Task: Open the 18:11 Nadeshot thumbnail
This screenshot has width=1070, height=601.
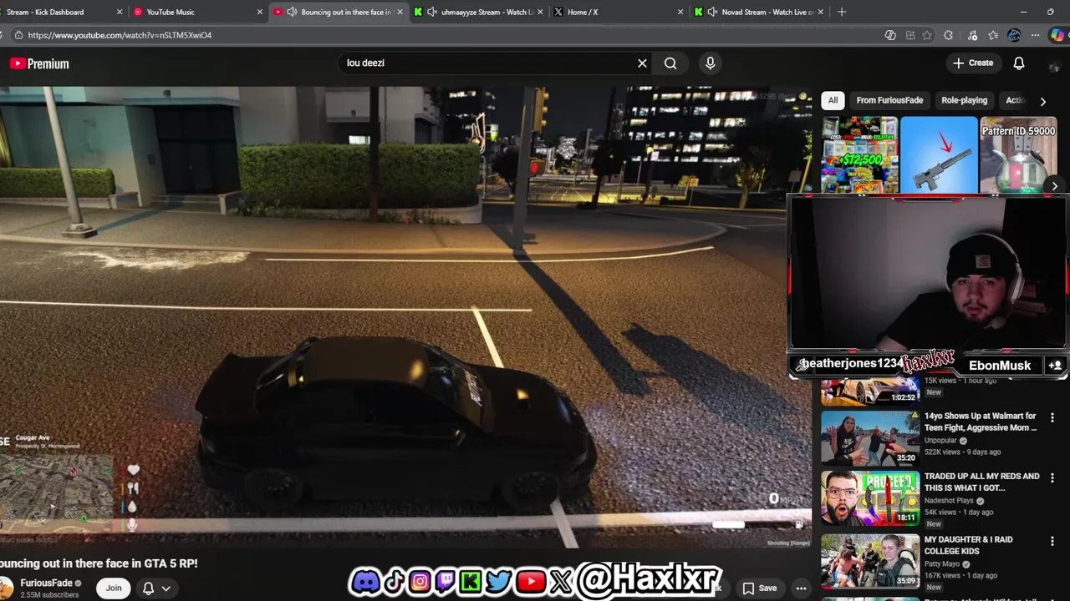Action: 870,497
